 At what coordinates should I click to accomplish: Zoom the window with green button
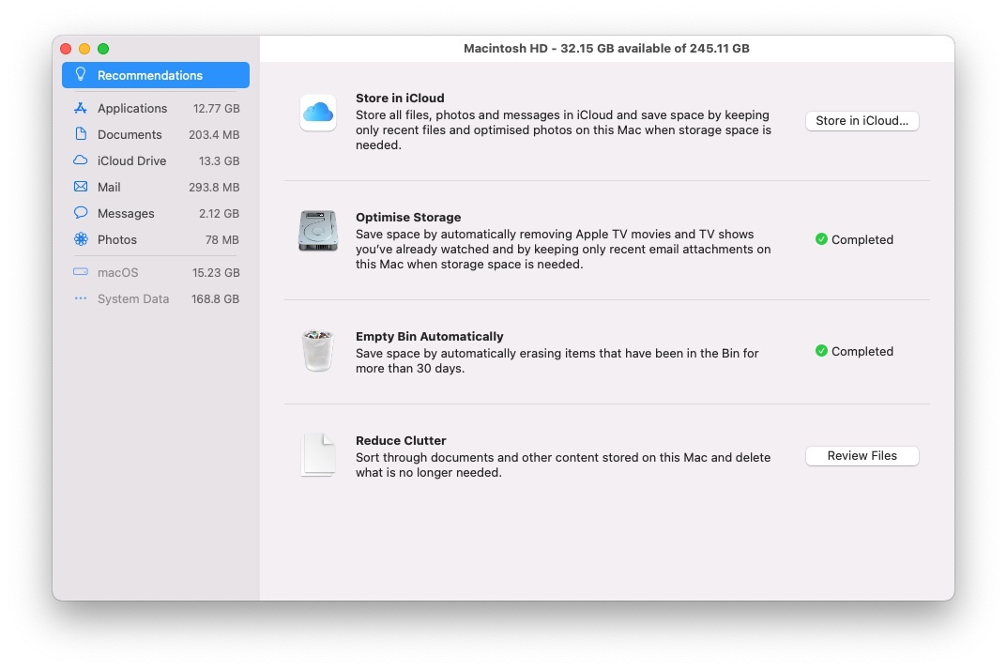pyautogui.click(x=102, y=49)
